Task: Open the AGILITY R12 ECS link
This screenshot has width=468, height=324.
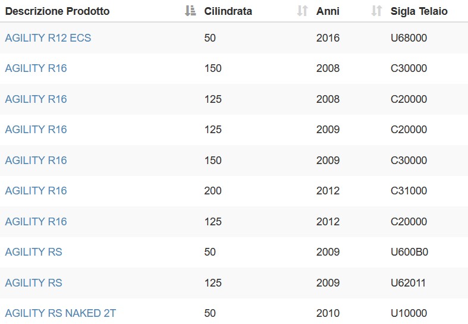Action: 48,38
